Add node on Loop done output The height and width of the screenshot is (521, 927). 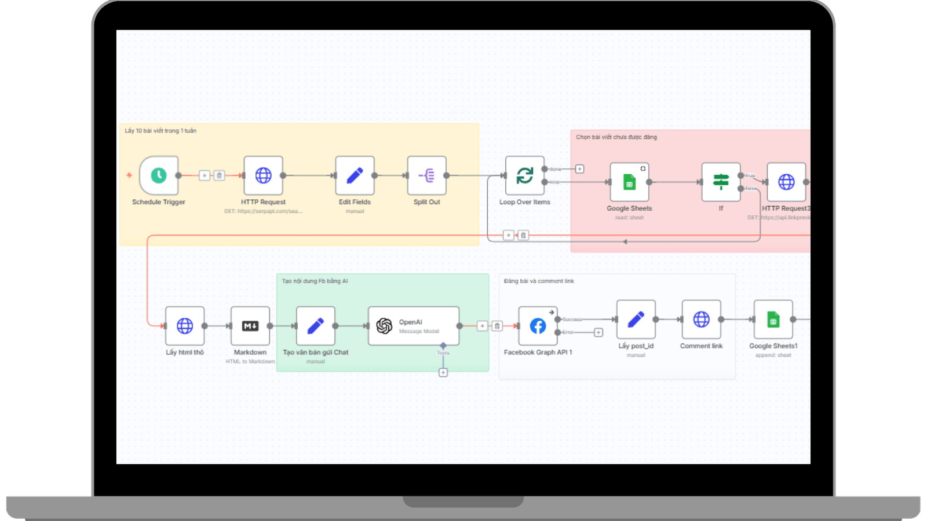coord(579,169)
